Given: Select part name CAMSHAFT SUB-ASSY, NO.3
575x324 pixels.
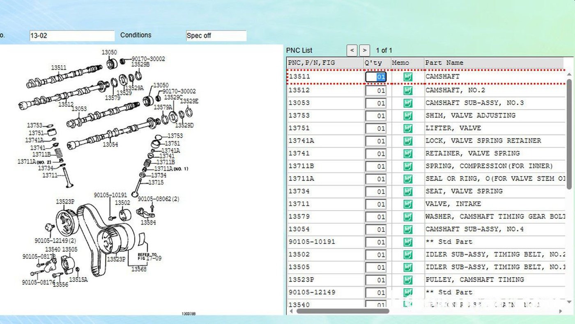Looking at the screenshot, I should pos(475,103).
